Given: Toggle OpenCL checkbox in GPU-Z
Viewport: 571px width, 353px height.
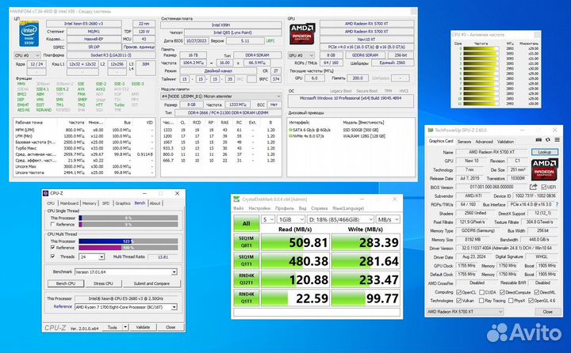Looking at the screenshot, I should click(459, 292).
